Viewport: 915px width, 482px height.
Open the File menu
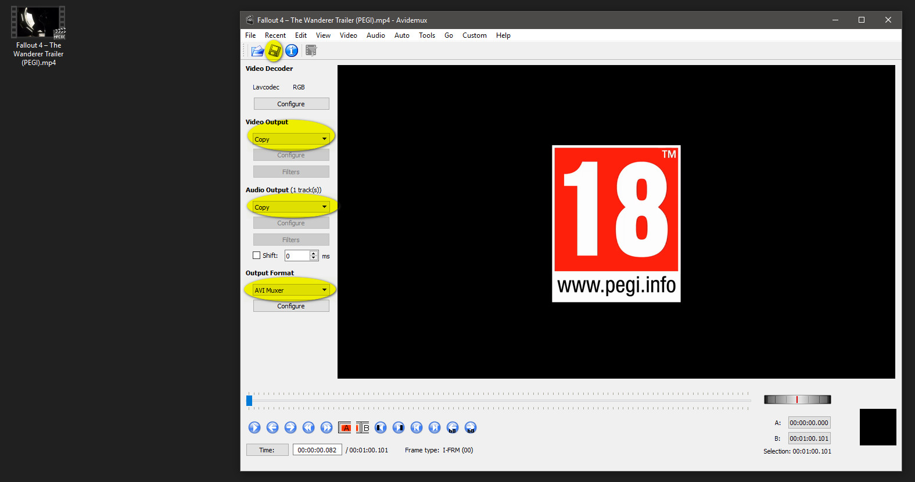(x=250, y=35)
